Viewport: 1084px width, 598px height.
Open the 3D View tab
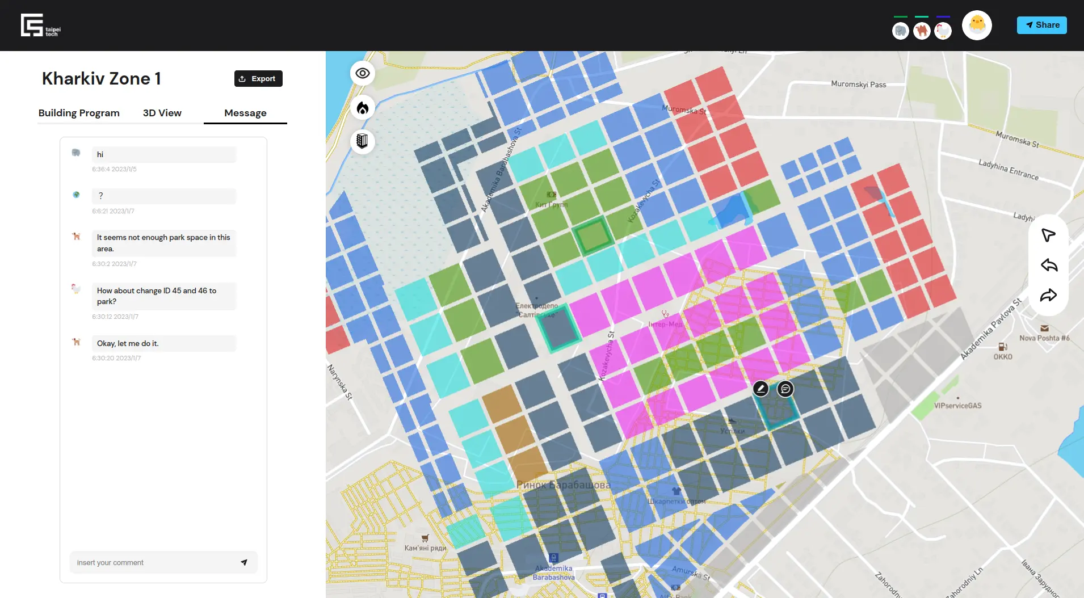[x=162, y=113]
